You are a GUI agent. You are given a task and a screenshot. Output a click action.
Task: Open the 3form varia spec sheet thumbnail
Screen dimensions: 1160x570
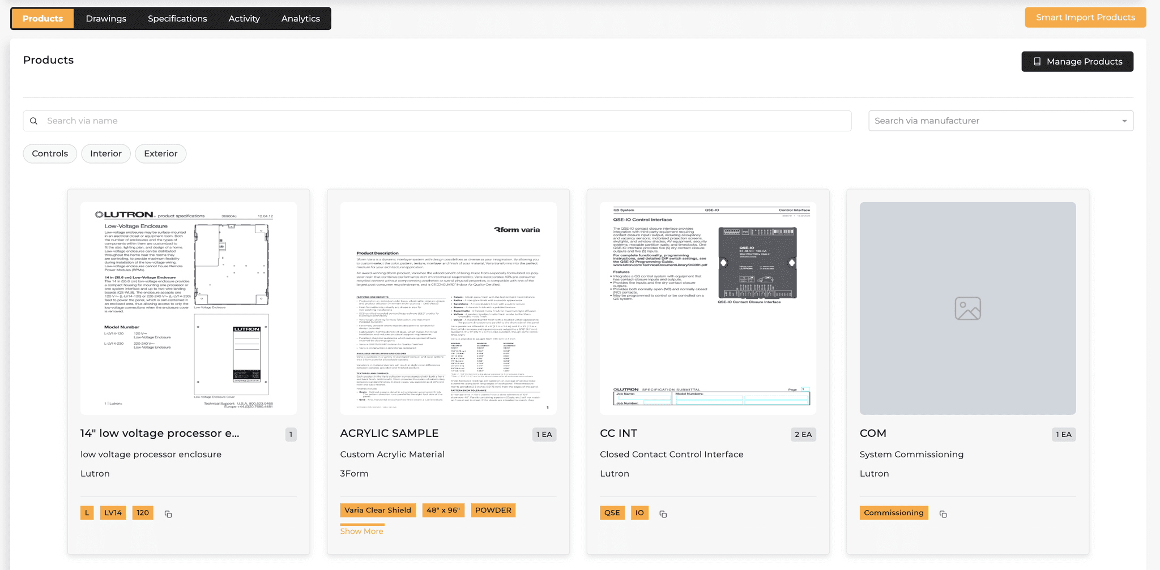[x=448, y=308]
